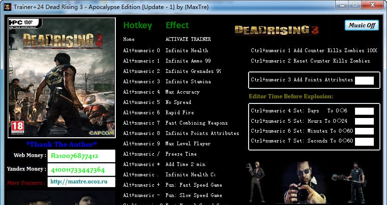Click the 'More Trainers :' label
Screen dimensions: 387x205
[26, 183]
